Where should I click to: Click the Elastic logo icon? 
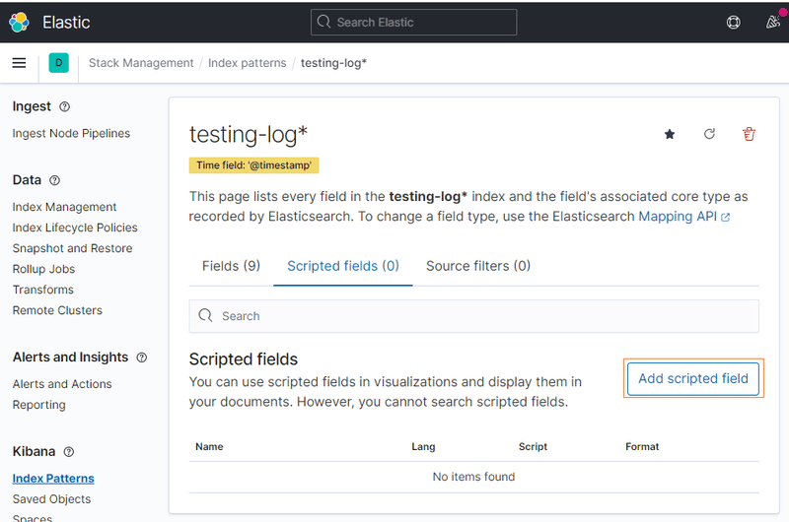(x=20, y=22)
